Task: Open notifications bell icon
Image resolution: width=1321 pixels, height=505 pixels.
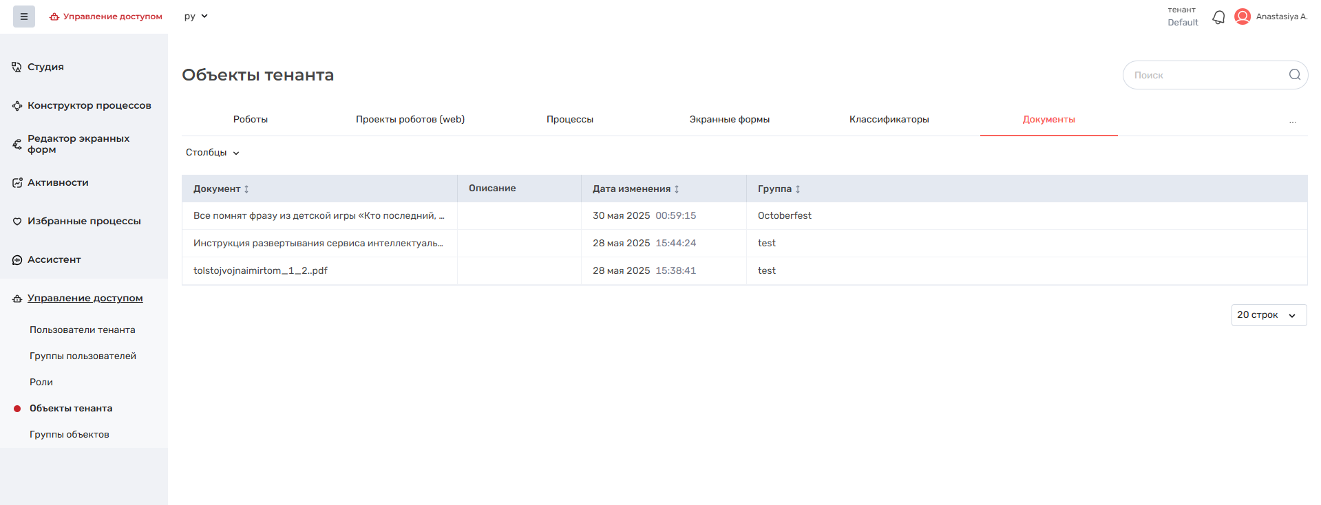Action: pos(1218,17)
